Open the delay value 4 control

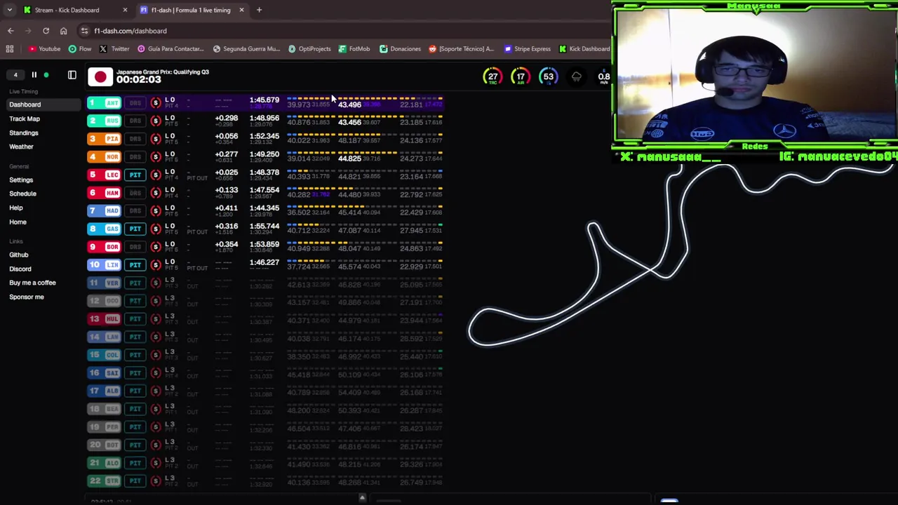coord(15,75)
